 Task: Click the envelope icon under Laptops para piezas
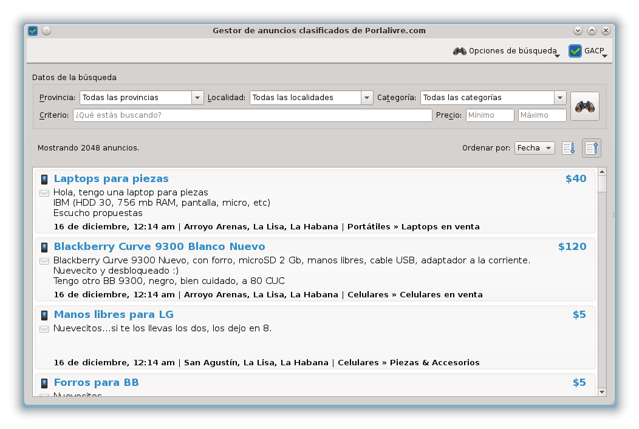tap(44, 193)
